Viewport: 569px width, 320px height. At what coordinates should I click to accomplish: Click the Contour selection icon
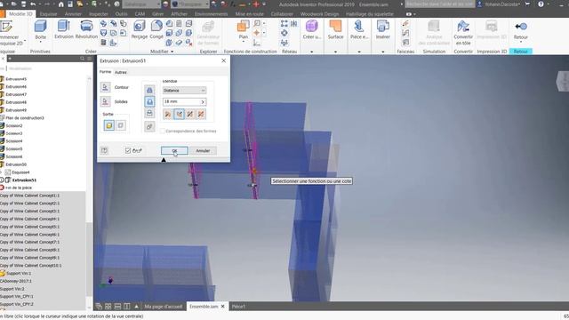(105, 87)
